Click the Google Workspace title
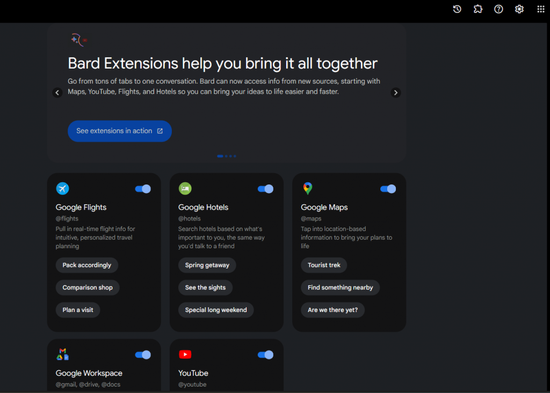Viewport: 550px width, 393px height. [x=89, y=373]
